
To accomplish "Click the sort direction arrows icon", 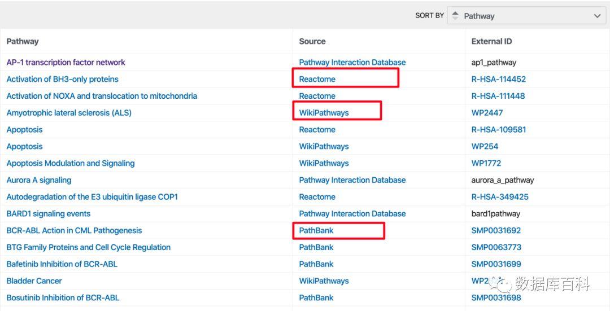I will coord(455,16).
